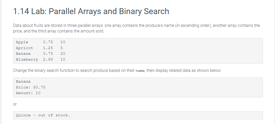This screenshot has height=124, width=275.
Task: Click the price 0.75 in the Apple row
Action: (x=48, y=42)
